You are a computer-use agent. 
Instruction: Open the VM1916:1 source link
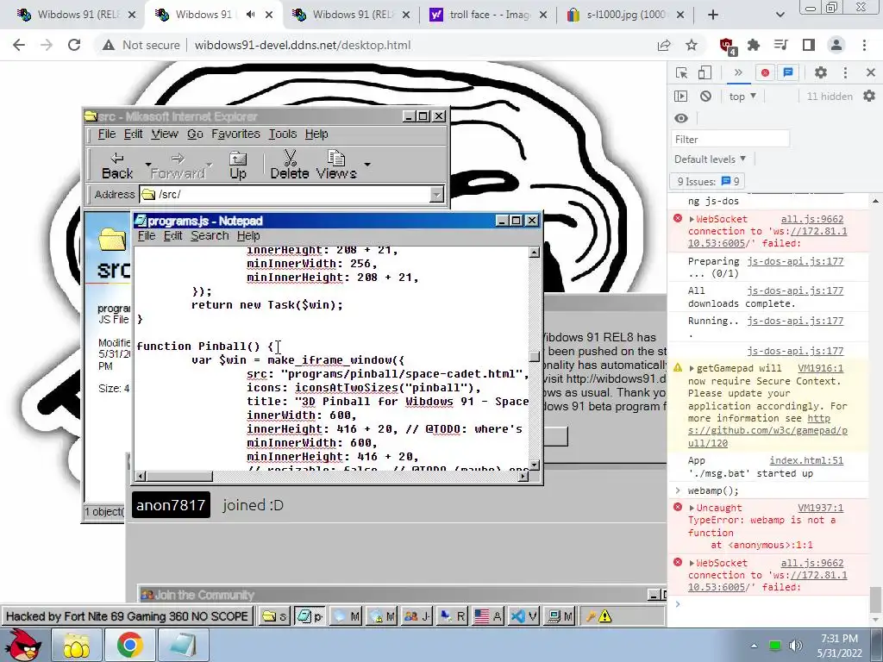click(x=821, y=369)
